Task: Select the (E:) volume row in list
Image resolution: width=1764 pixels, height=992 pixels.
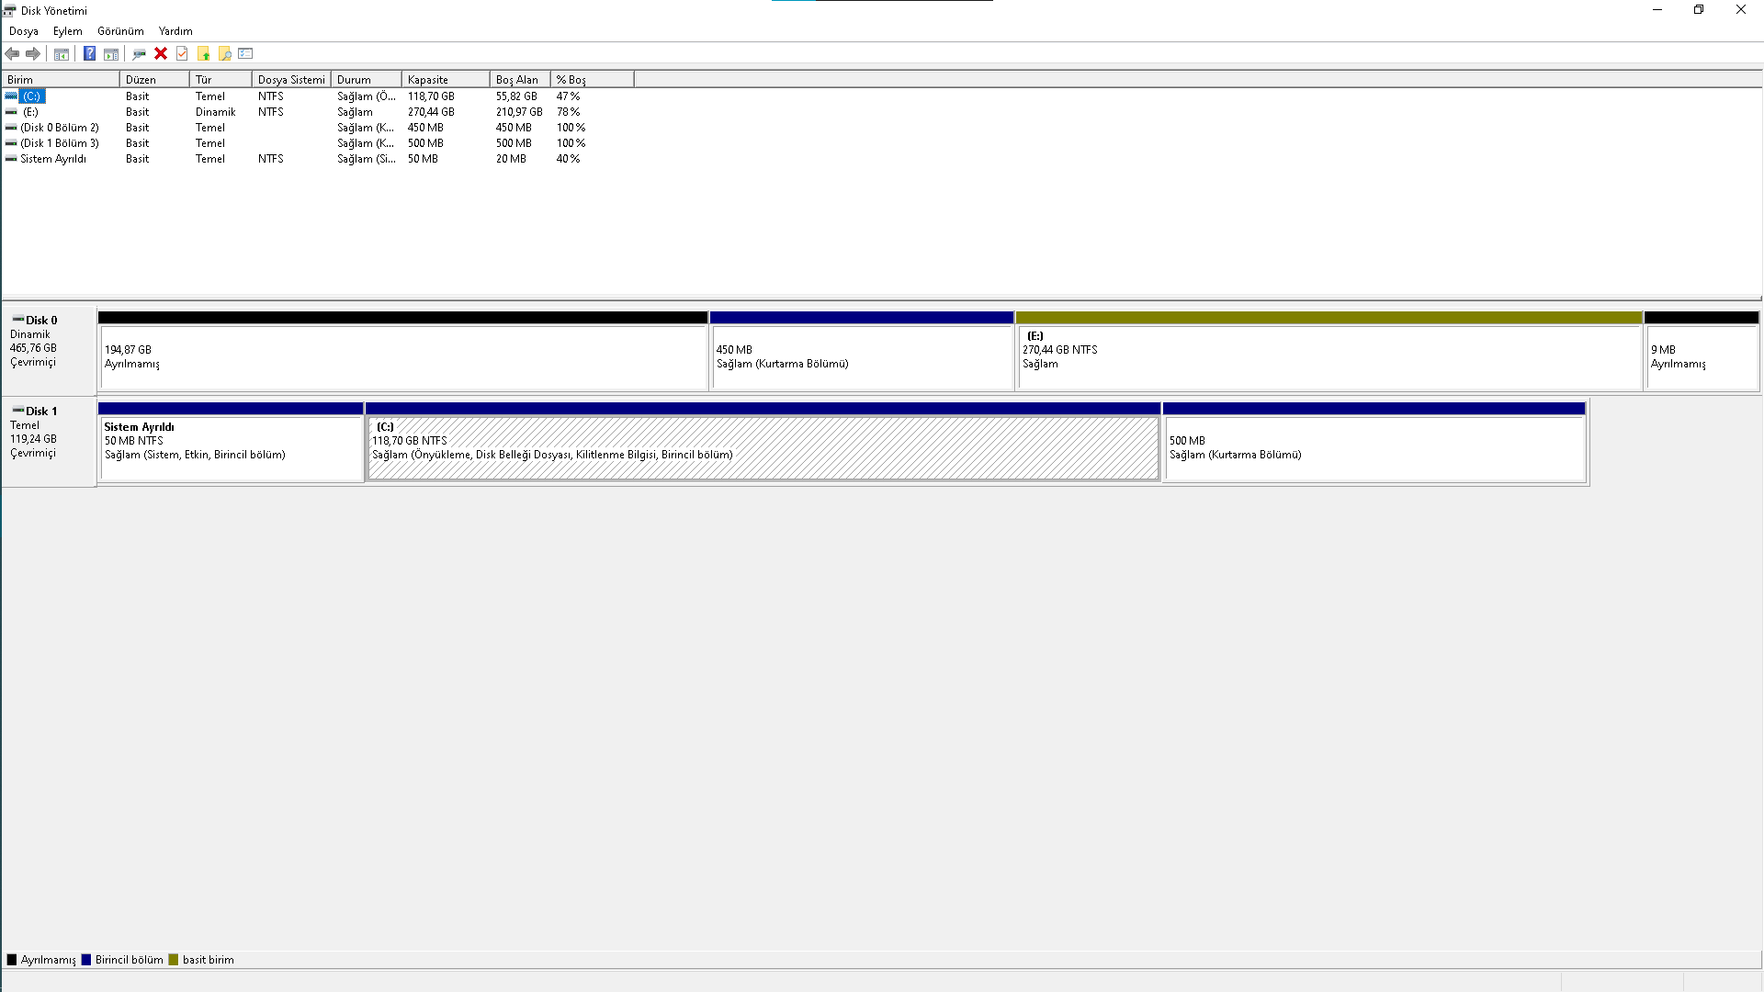Action: click(30, 111)
